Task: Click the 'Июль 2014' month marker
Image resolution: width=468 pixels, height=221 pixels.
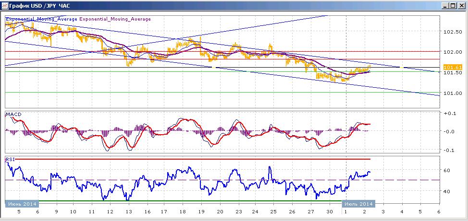Action: tap(358, 204)
